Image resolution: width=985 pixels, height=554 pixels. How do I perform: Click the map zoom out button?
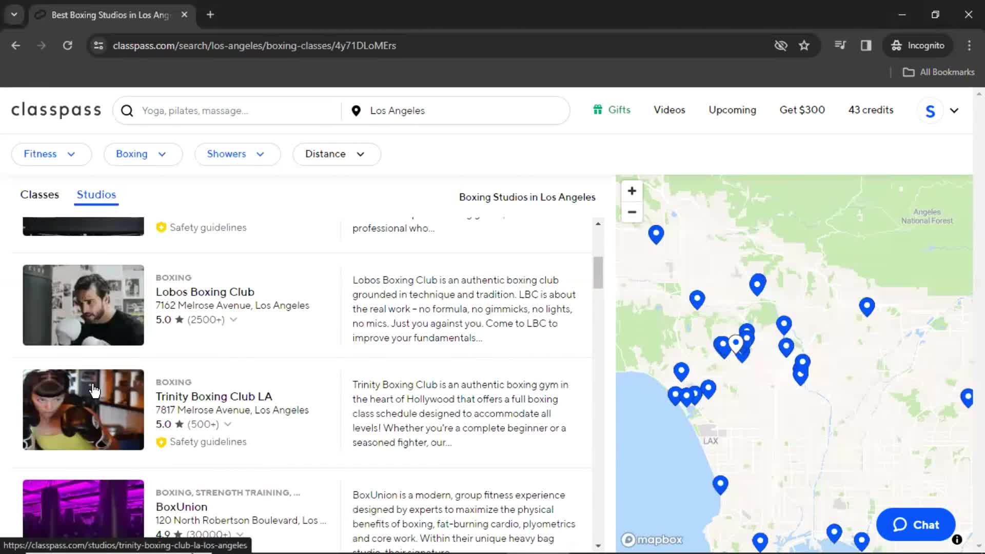(631, 212)
